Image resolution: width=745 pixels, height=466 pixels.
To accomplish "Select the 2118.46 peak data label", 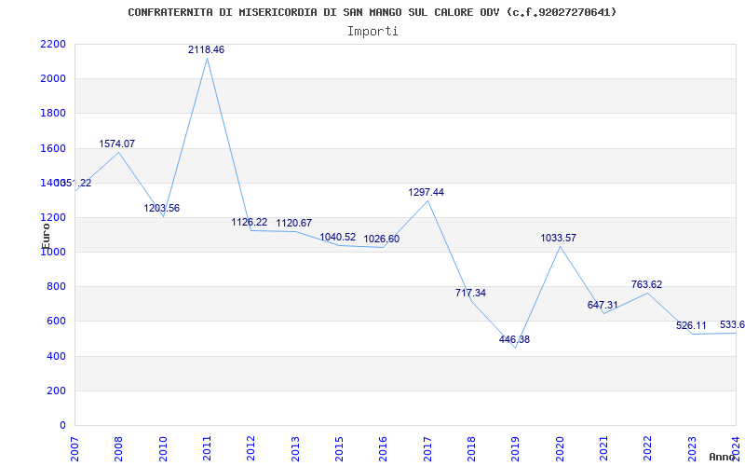I will click(206, 49).
